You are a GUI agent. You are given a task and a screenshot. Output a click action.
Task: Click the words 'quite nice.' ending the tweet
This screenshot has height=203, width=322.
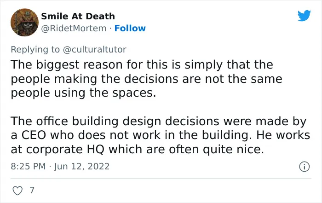click(233, 150)
